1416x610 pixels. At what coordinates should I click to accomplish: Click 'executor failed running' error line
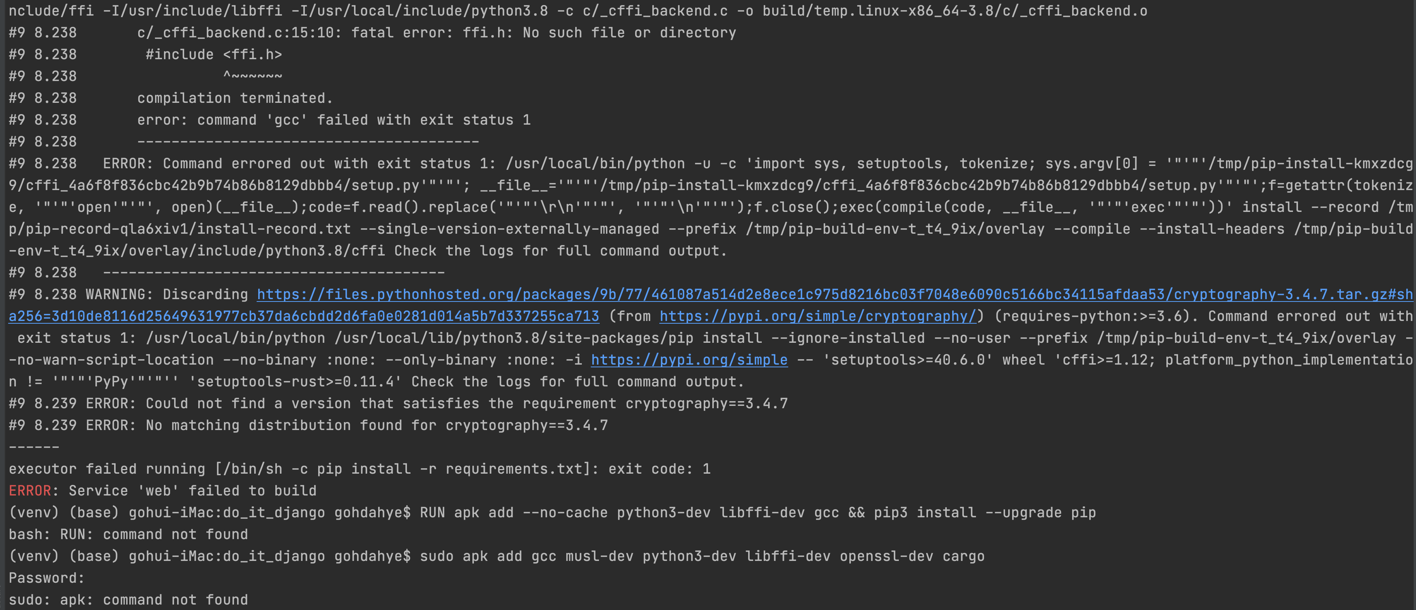359,469
